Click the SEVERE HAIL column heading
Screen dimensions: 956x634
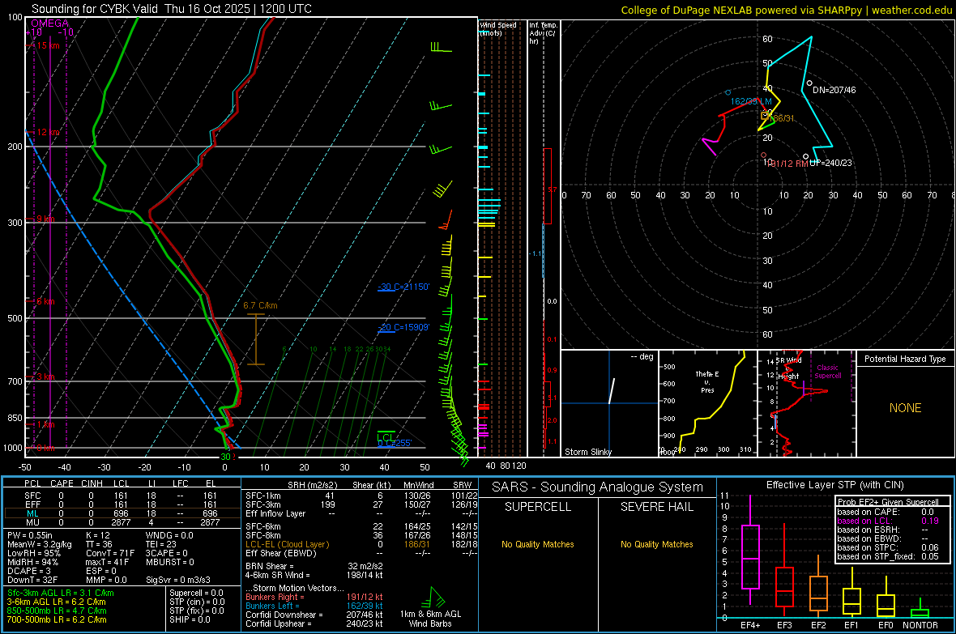pyautogui.click(x=656, y=507)
